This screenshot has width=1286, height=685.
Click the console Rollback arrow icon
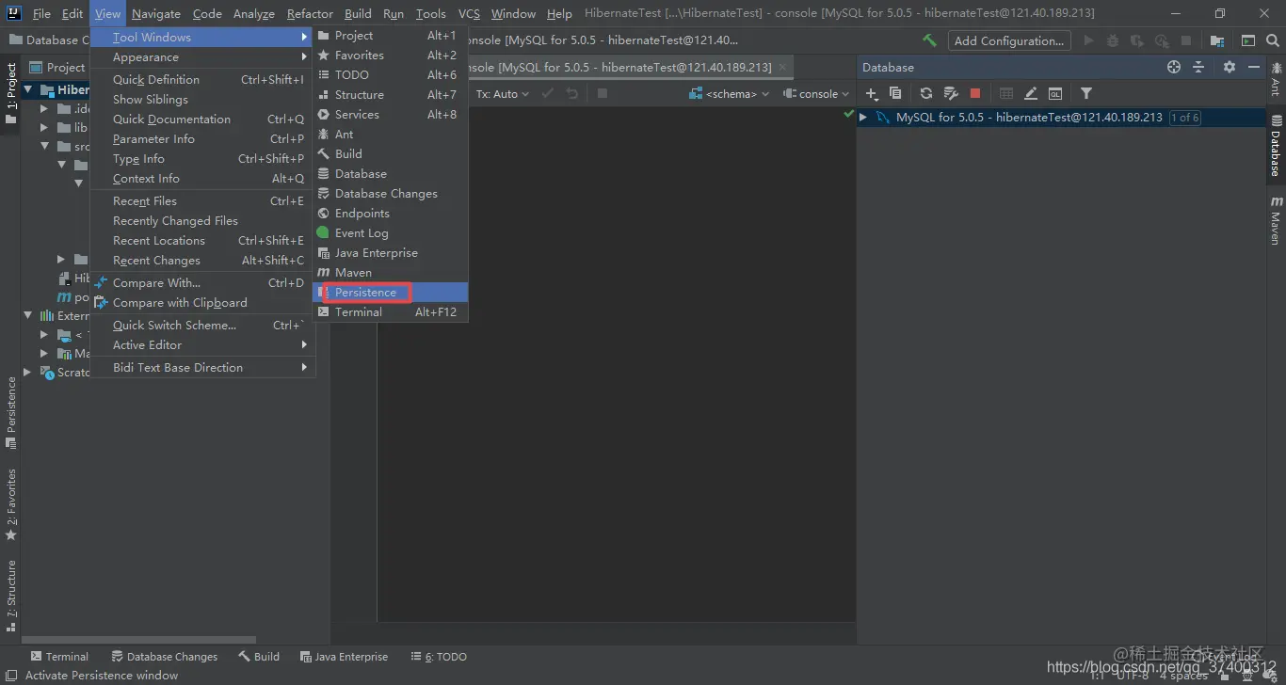coord(571,93)
